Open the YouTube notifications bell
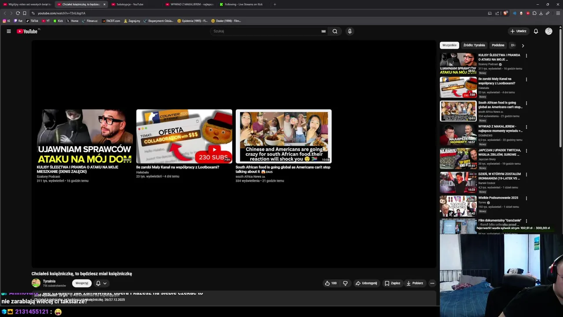Screen dimensions: 563x317 (536, 31)
